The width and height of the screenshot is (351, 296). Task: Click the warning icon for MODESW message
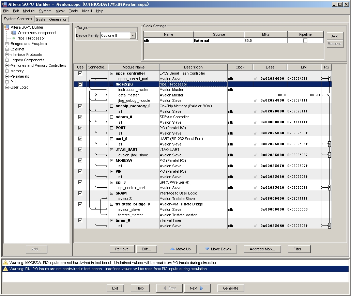[x=5, y=263]
